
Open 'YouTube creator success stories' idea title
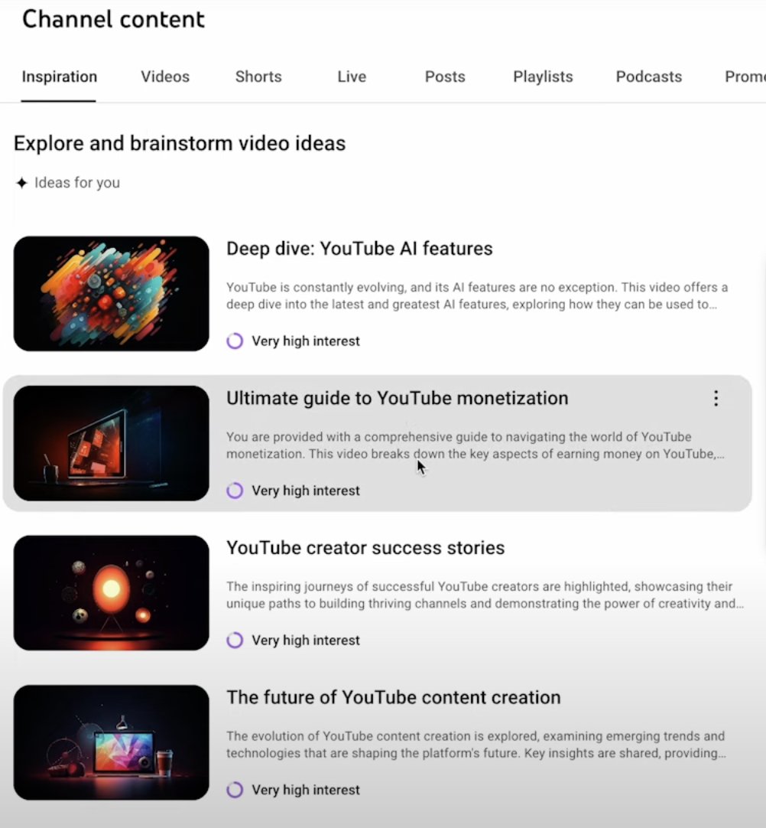click(x=365, y=548)
